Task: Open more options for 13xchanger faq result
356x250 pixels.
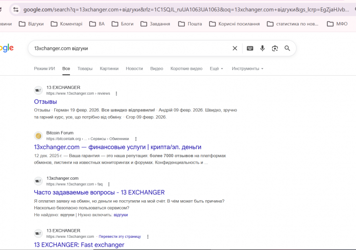Action: point(109,184)
